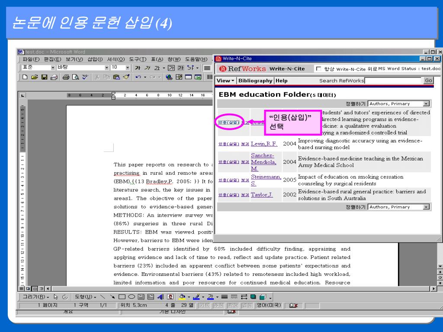
Task: Insert clip art from the drawing toolbar
Action: 170,297
